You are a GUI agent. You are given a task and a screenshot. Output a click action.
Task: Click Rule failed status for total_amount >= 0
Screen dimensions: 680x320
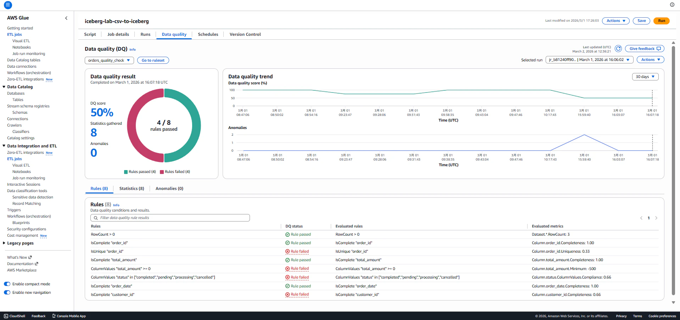pos(297,269)
